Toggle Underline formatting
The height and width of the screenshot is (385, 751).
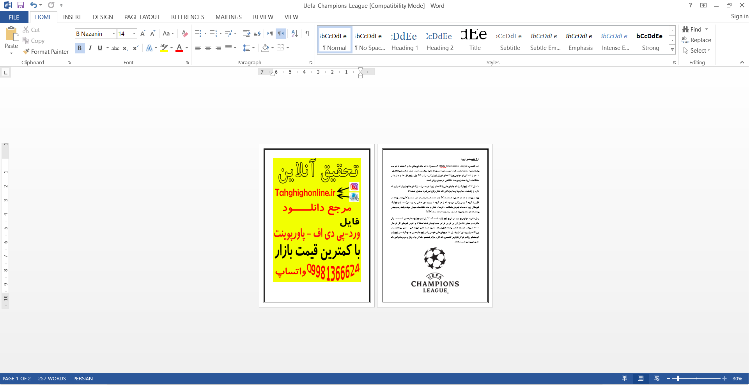pos(100,48)
